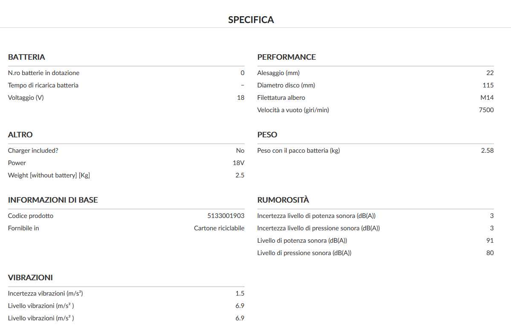
Task: Select the BATTERIA section heading
Action: [26, 57]
